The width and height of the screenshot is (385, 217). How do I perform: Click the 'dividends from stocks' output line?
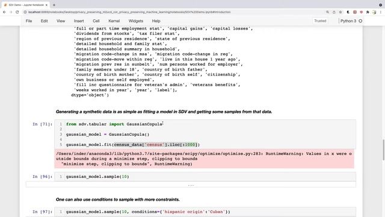[127, 34]
